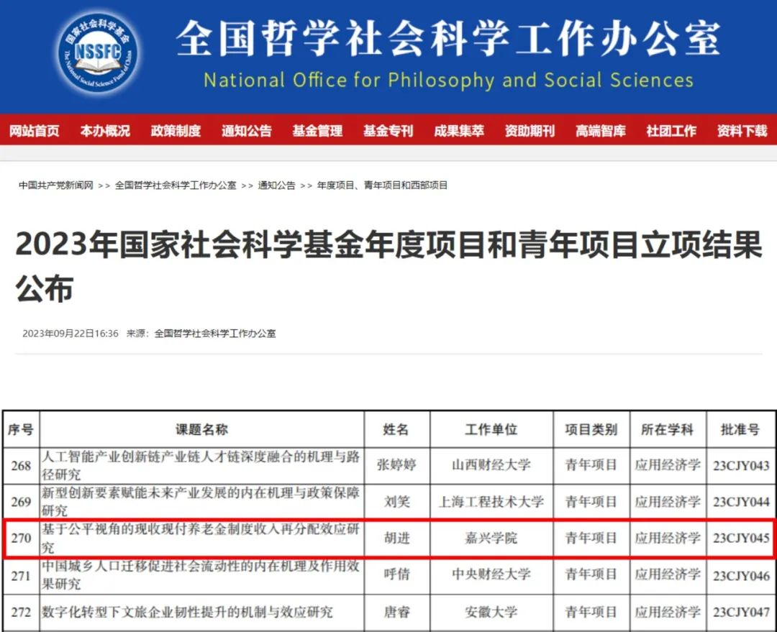
Task: Open the 网站首页 menu item
Action: (34, 131)
